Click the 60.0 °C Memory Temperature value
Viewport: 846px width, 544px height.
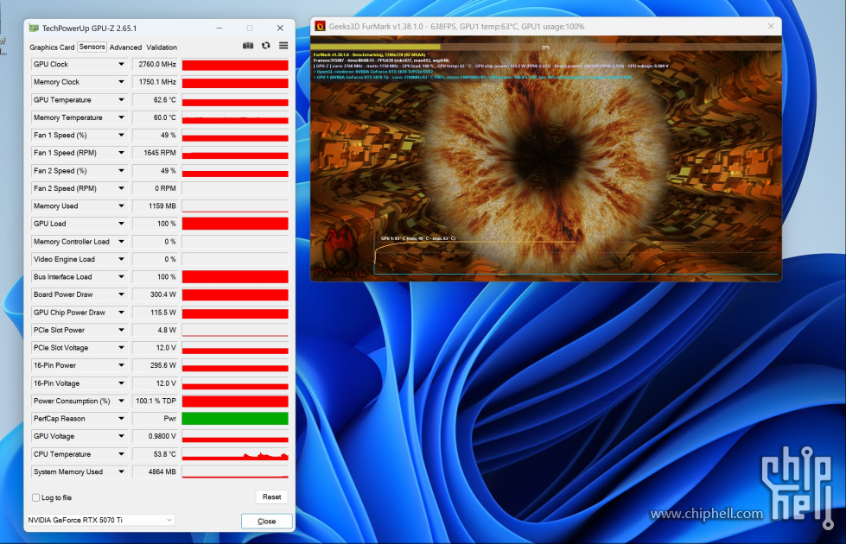pyautogui.click(x=156, y=117)
